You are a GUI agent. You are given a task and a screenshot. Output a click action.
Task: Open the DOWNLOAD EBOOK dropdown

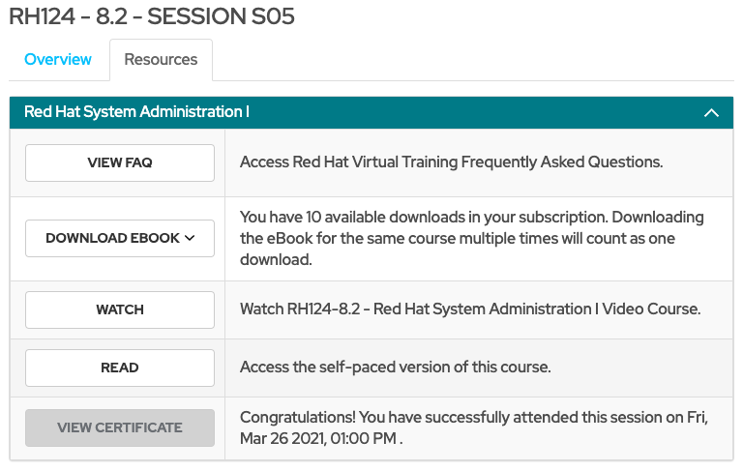coord(119,238)
